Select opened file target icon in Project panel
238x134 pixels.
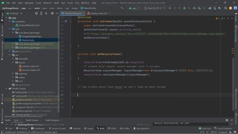coord(36,13)
